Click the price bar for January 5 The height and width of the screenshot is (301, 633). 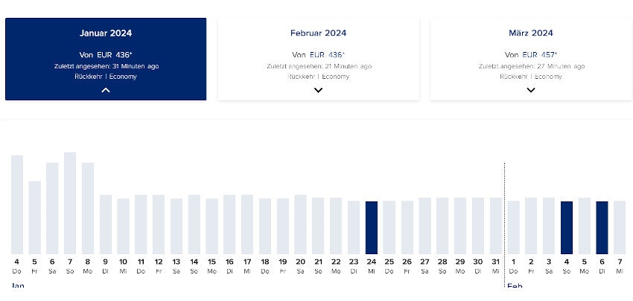point(34,217)
